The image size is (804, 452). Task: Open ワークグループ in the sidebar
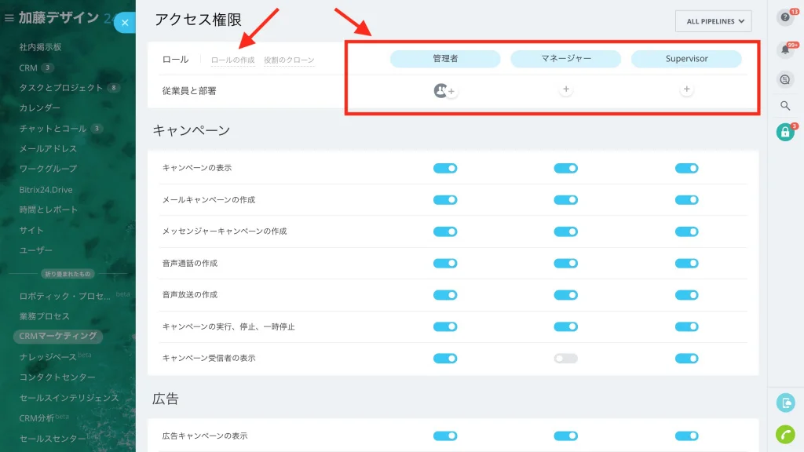[48, 169]
